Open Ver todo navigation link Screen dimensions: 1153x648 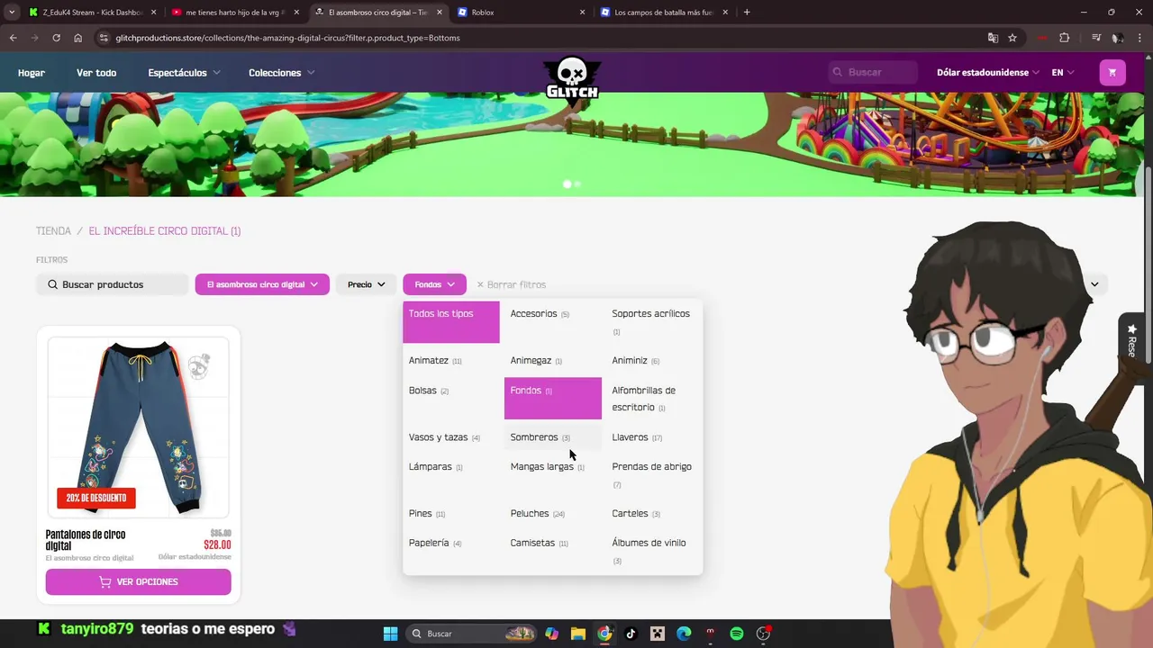click(x=96, y=73)
